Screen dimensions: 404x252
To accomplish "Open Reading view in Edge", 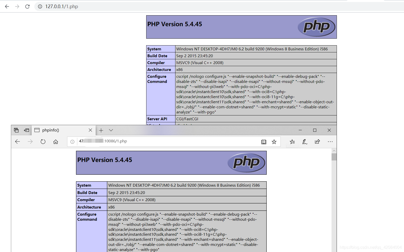I will tap(264, 142).
